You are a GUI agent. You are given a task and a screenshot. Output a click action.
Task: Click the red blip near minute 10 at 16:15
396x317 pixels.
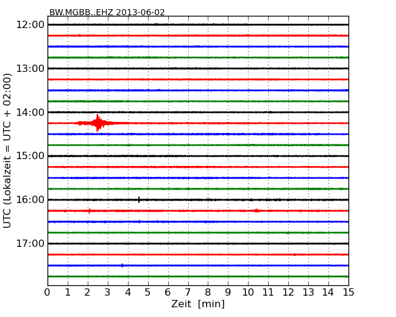tap(256, 210)
